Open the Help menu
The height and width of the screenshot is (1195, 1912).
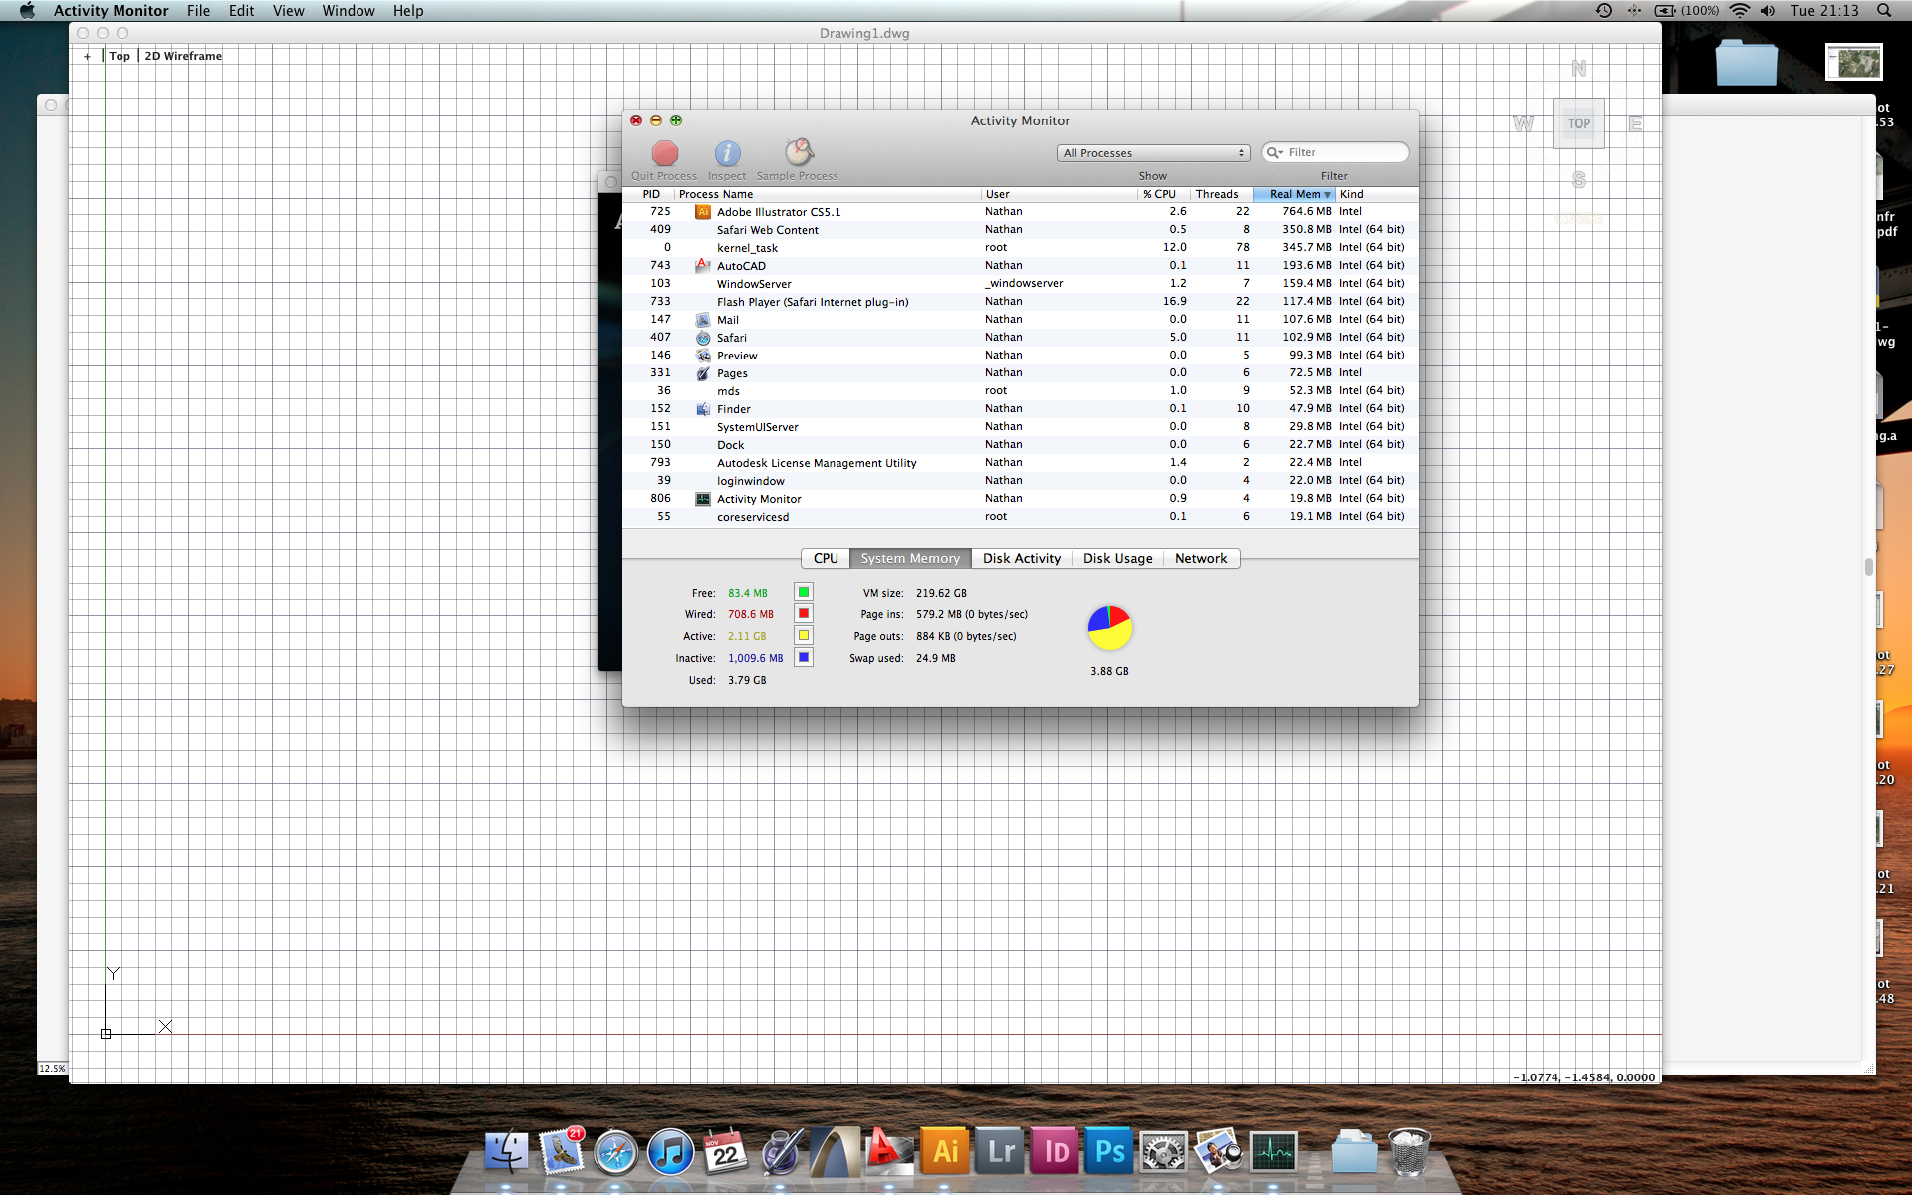tap(408, 11)
